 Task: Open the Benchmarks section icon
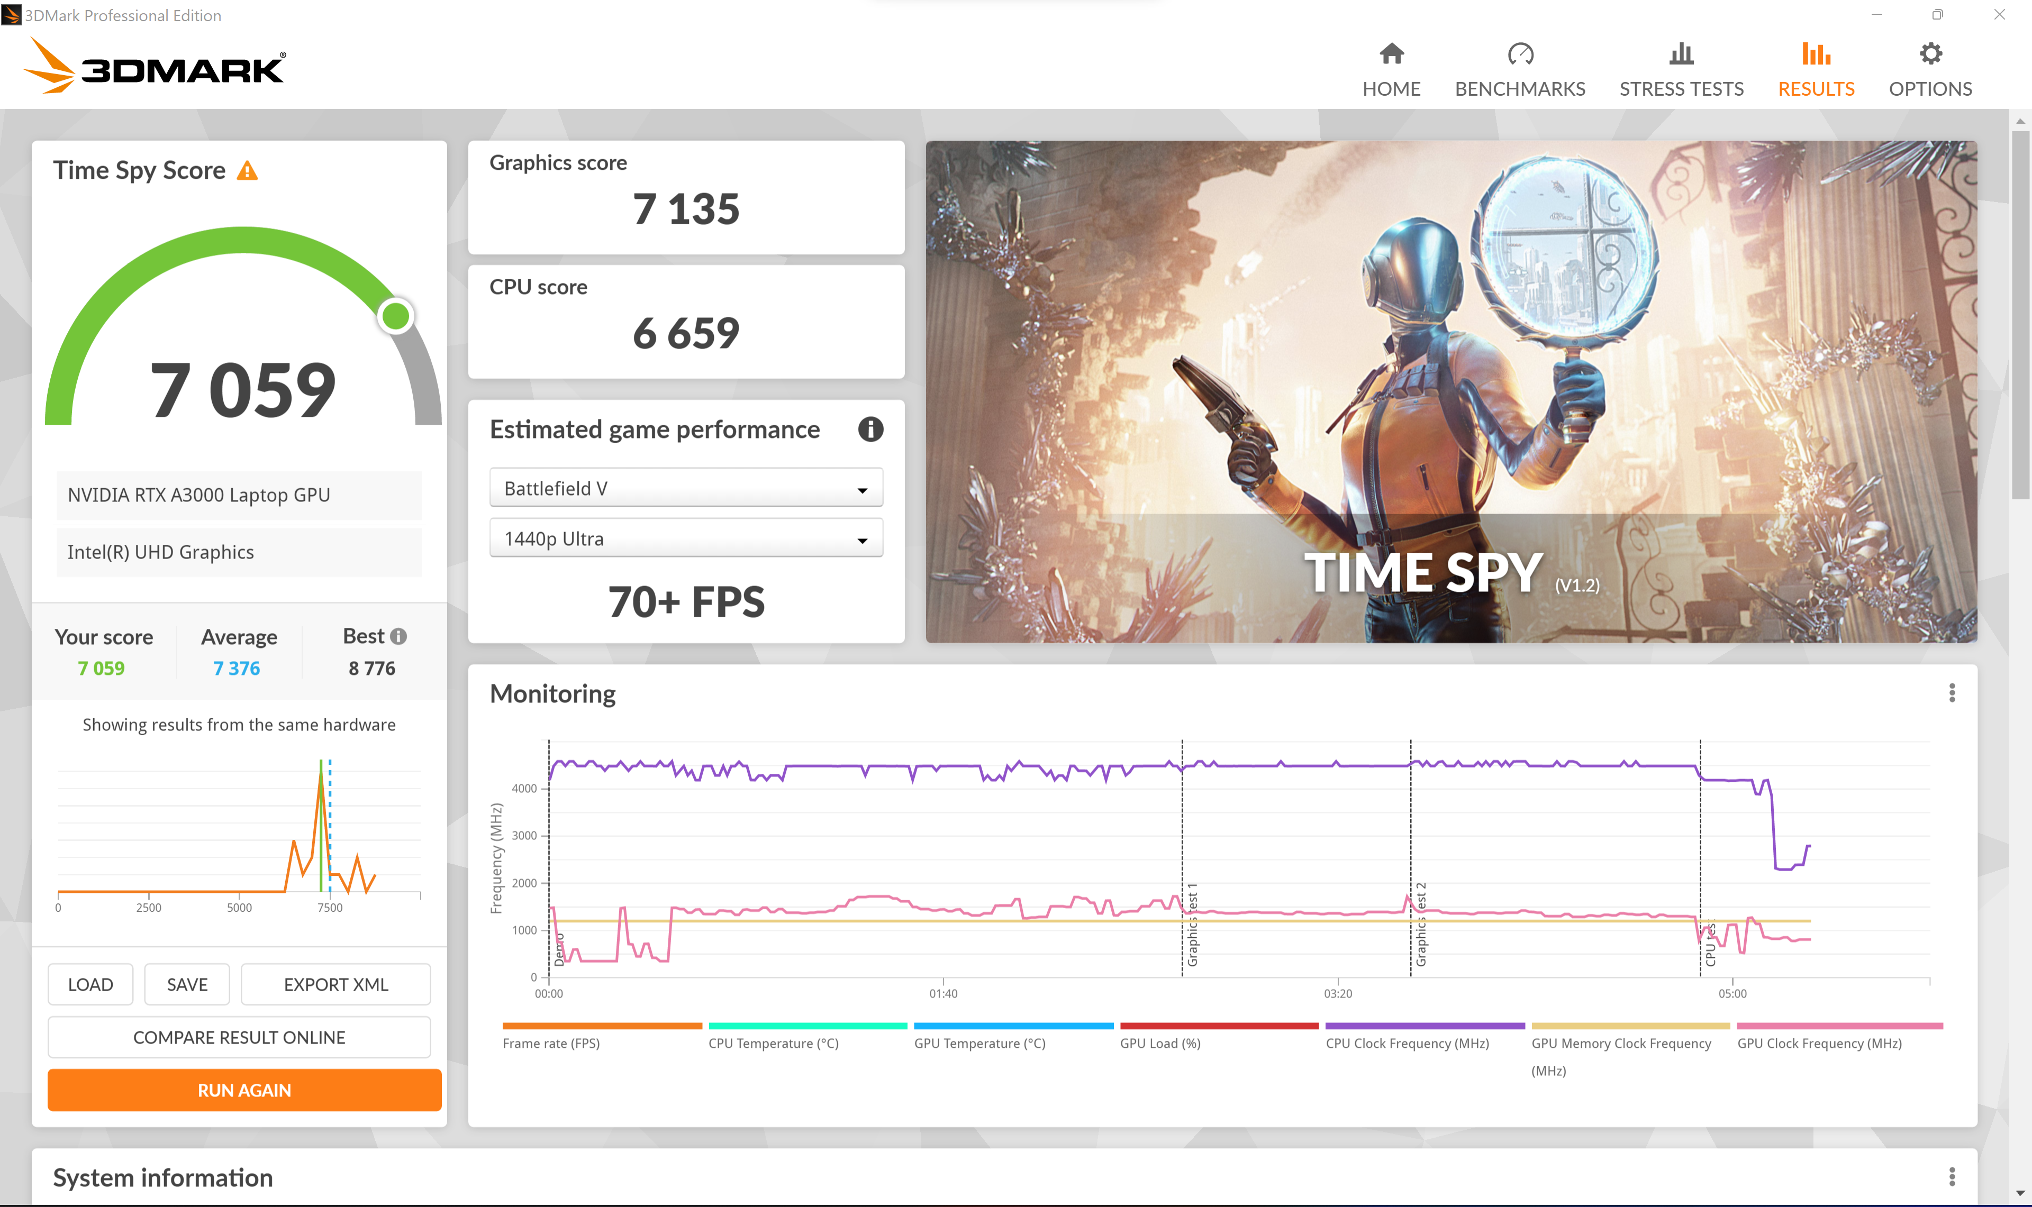(1518, 53)
